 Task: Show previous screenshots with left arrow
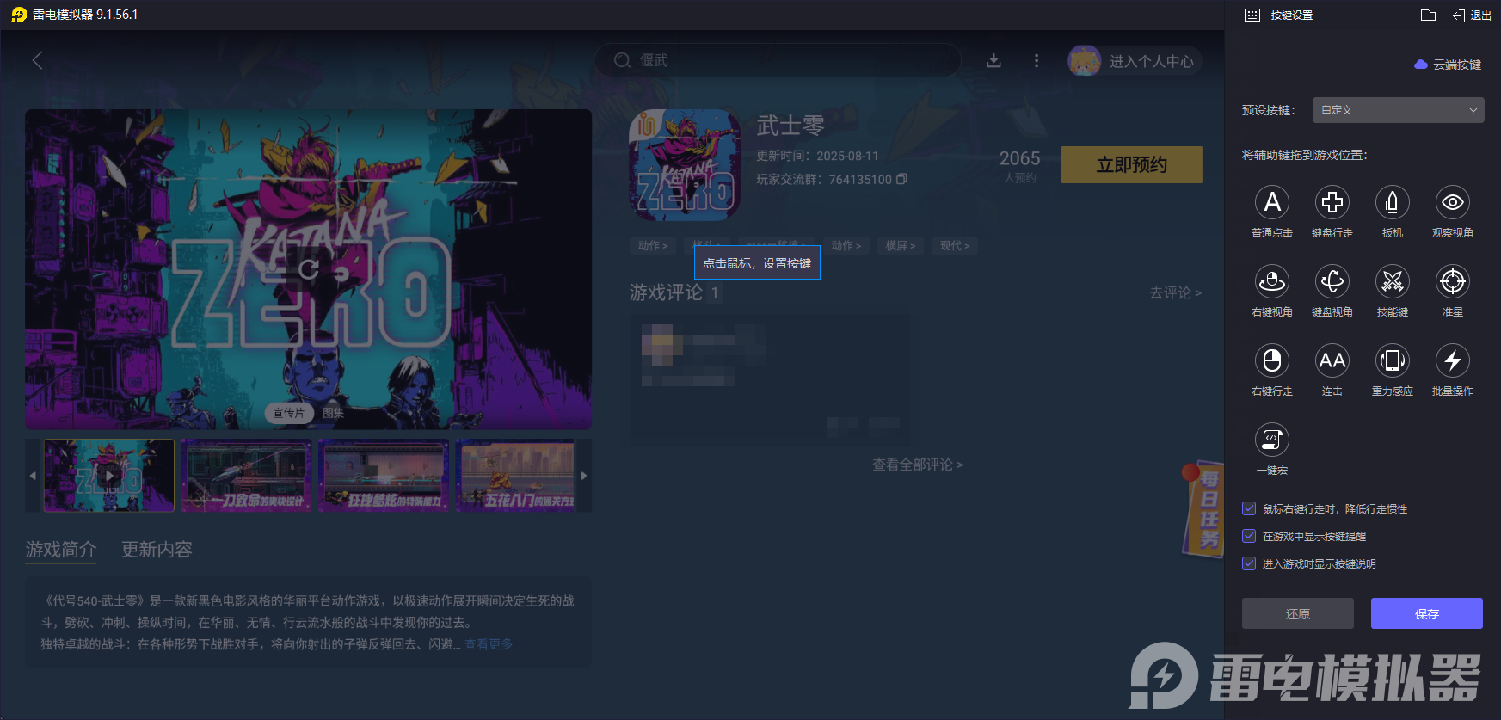click(33, 476)
